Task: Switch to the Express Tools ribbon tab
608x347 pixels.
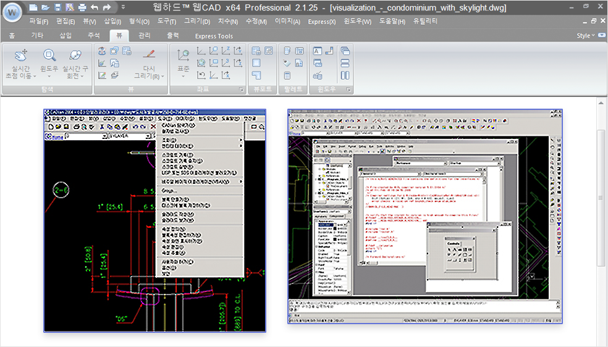Action: [x=214, y=36]
